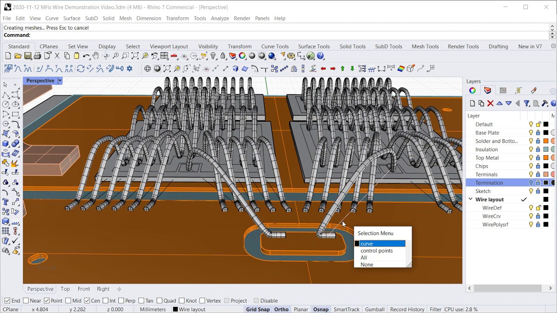The width and height of the screenshot is (557, 313).
Task: Click the blue gear icon in second toolbar
Action: (129, 69)
